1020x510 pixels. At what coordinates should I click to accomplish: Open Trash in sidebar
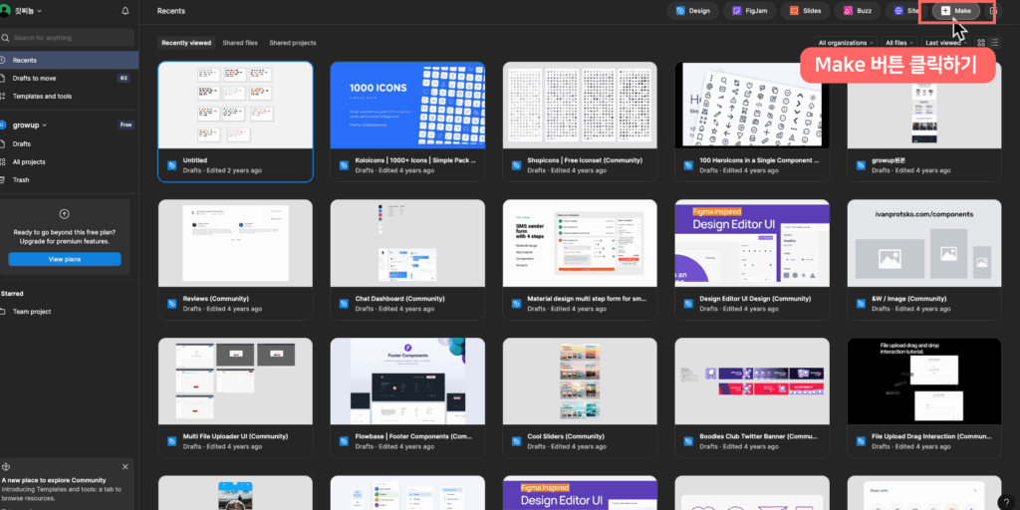[x=69, y=179]
